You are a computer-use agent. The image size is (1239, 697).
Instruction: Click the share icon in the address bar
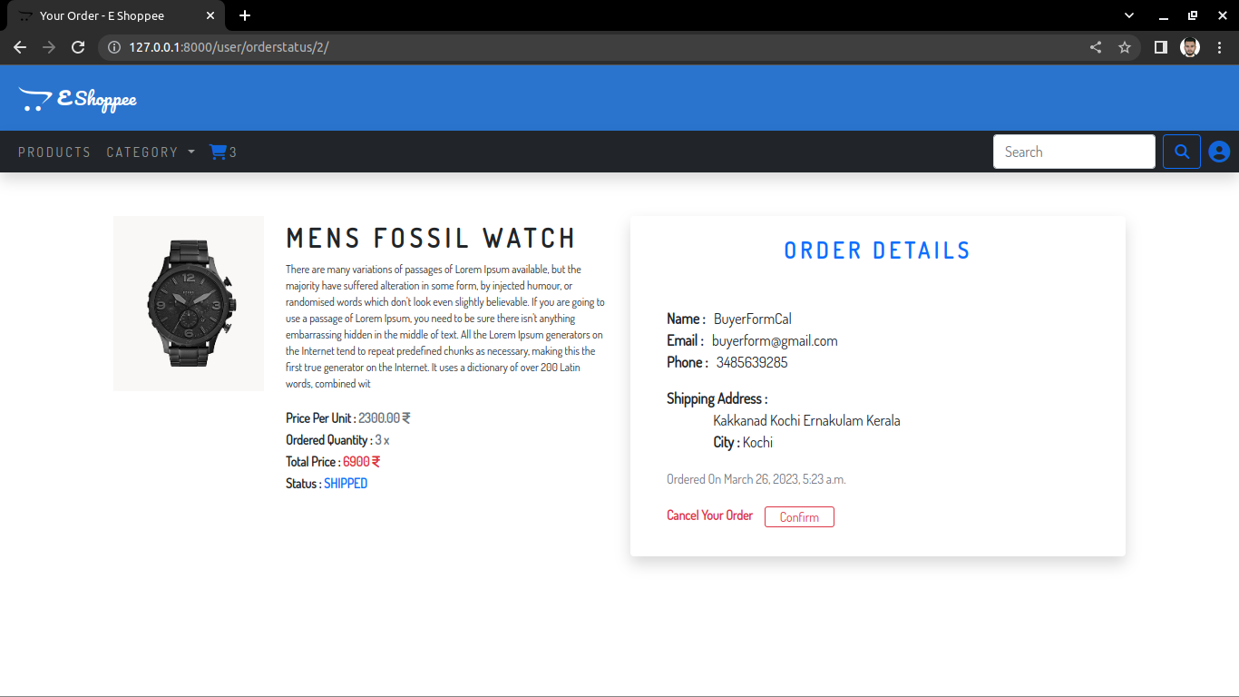coord(1095,47)
